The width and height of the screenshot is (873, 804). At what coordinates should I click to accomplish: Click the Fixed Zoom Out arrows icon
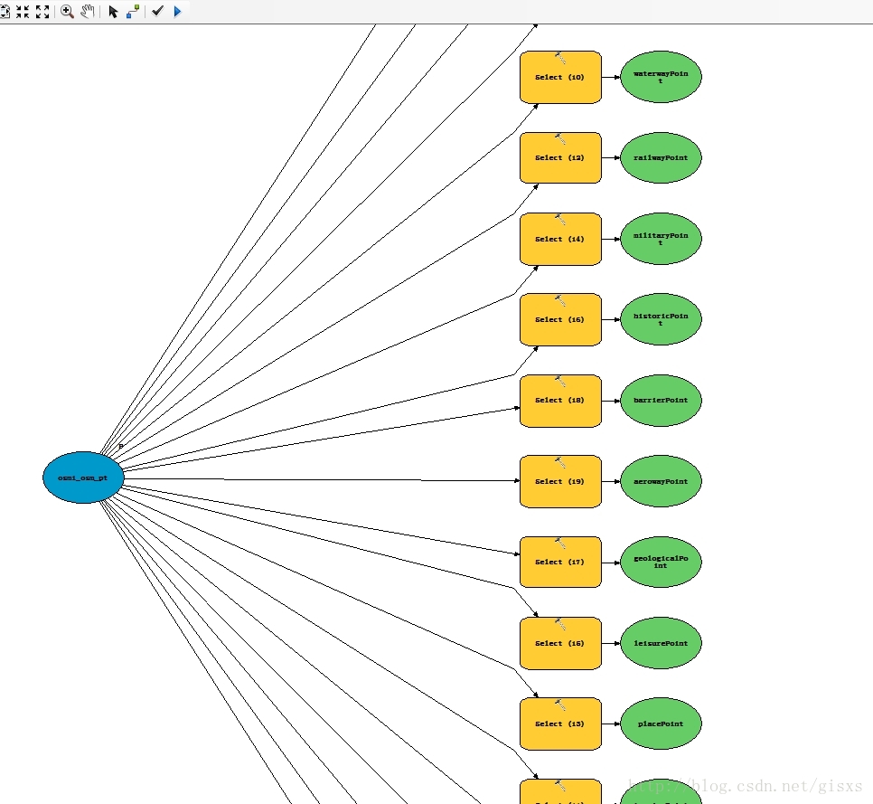click(42, 11)
